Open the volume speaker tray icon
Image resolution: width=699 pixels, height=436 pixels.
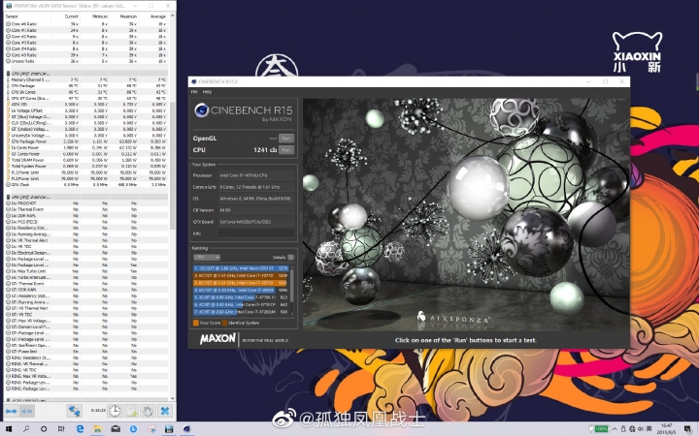click(641, 429)
